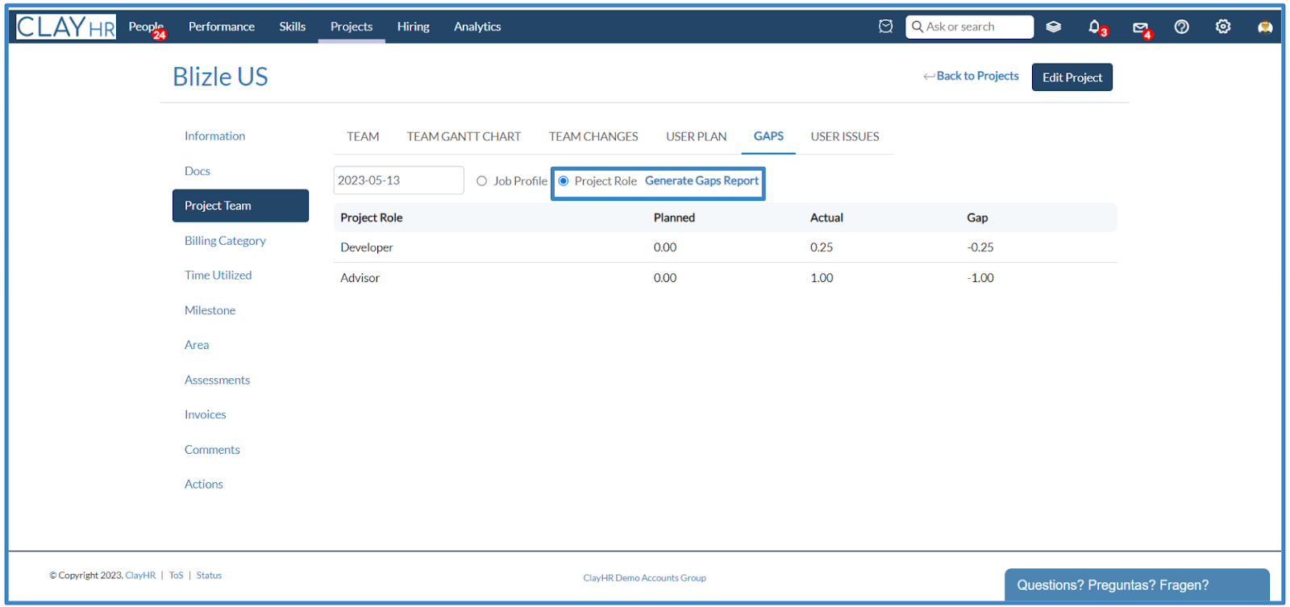The image size is (1290, 607).
Task: Open the help question mark icon
Action: pyautogui.click(x=1181, y=27)
